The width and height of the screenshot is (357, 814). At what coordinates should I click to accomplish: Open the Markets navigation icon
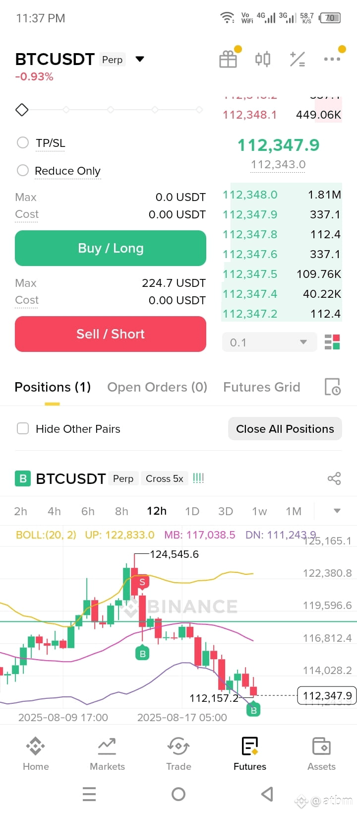107,746
